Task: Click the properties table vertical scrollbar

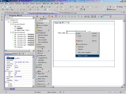Action: pyautogui.click(x=33, y=71)
